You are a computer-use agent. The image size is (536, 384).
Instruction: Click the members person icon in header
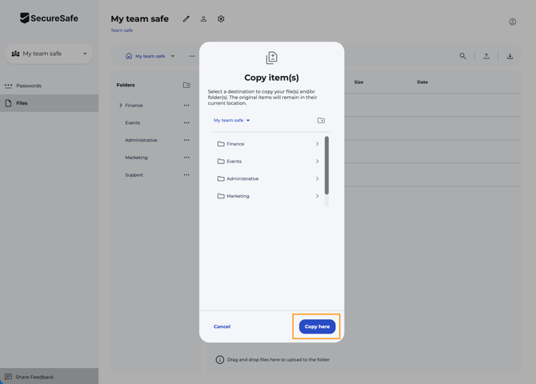pos(203,19)
